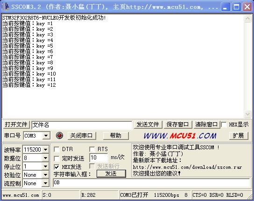This screenshot has height=201, width=254.
Task: Open the 流控制 None dropdown
Action: pos(45,183)
